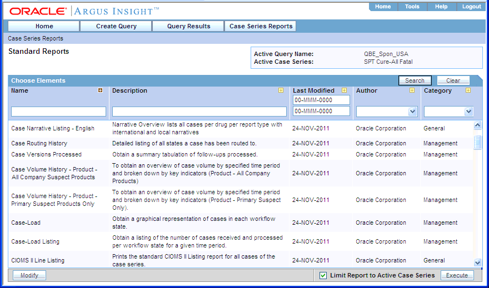489x288 pixels.
Task: Open the Create Query tab
Action: click(x=116, y=26)
